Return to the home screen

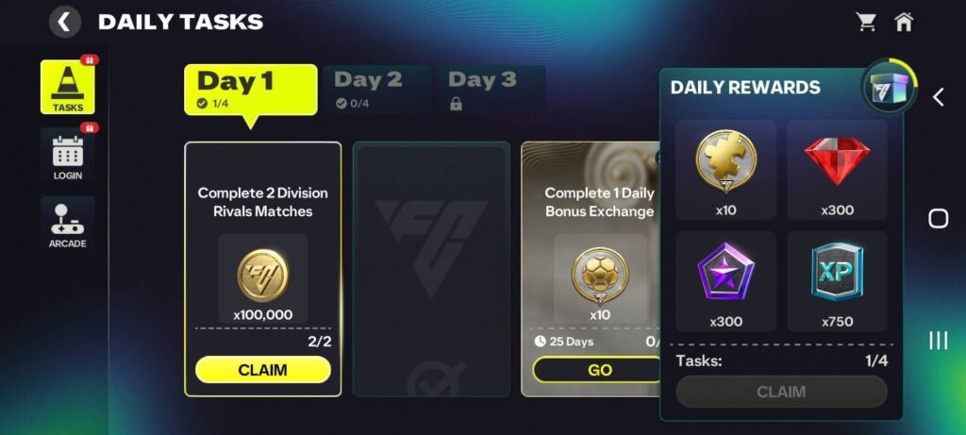click(904, 22)
